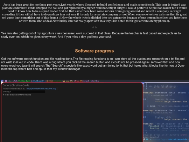189x142 pixels.
Task: Click the Software progress heading
Action: pyautogui.click(x=94, y=51)
